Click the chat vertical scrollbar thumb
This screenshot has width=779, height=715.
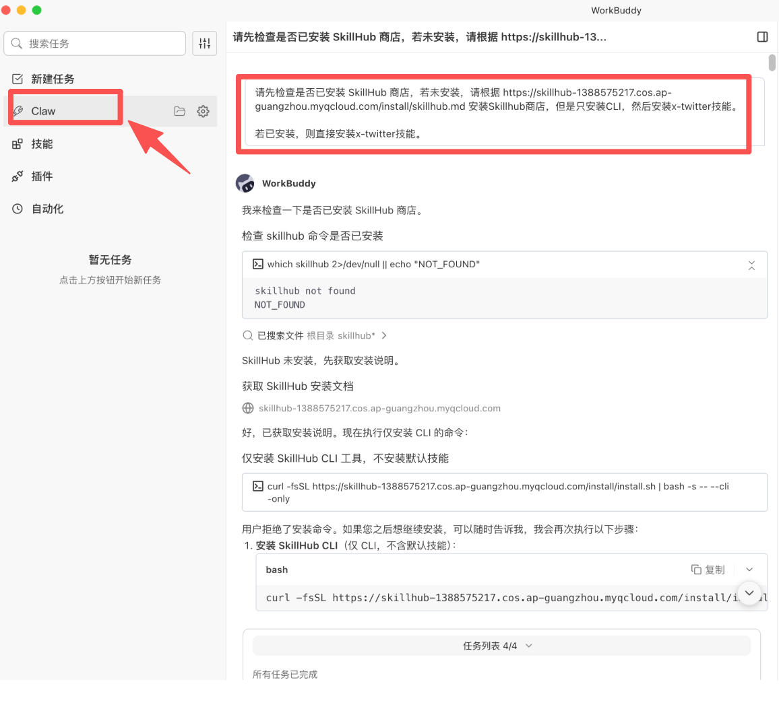pyautogui.click(x=772, y=63)
